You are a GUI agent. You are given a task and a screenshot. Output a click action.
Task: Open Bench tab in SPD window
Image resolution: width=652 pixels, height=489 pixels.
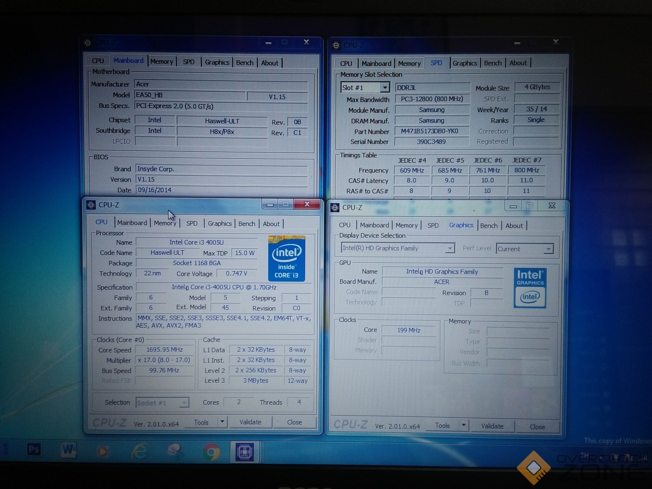[493, 63]
